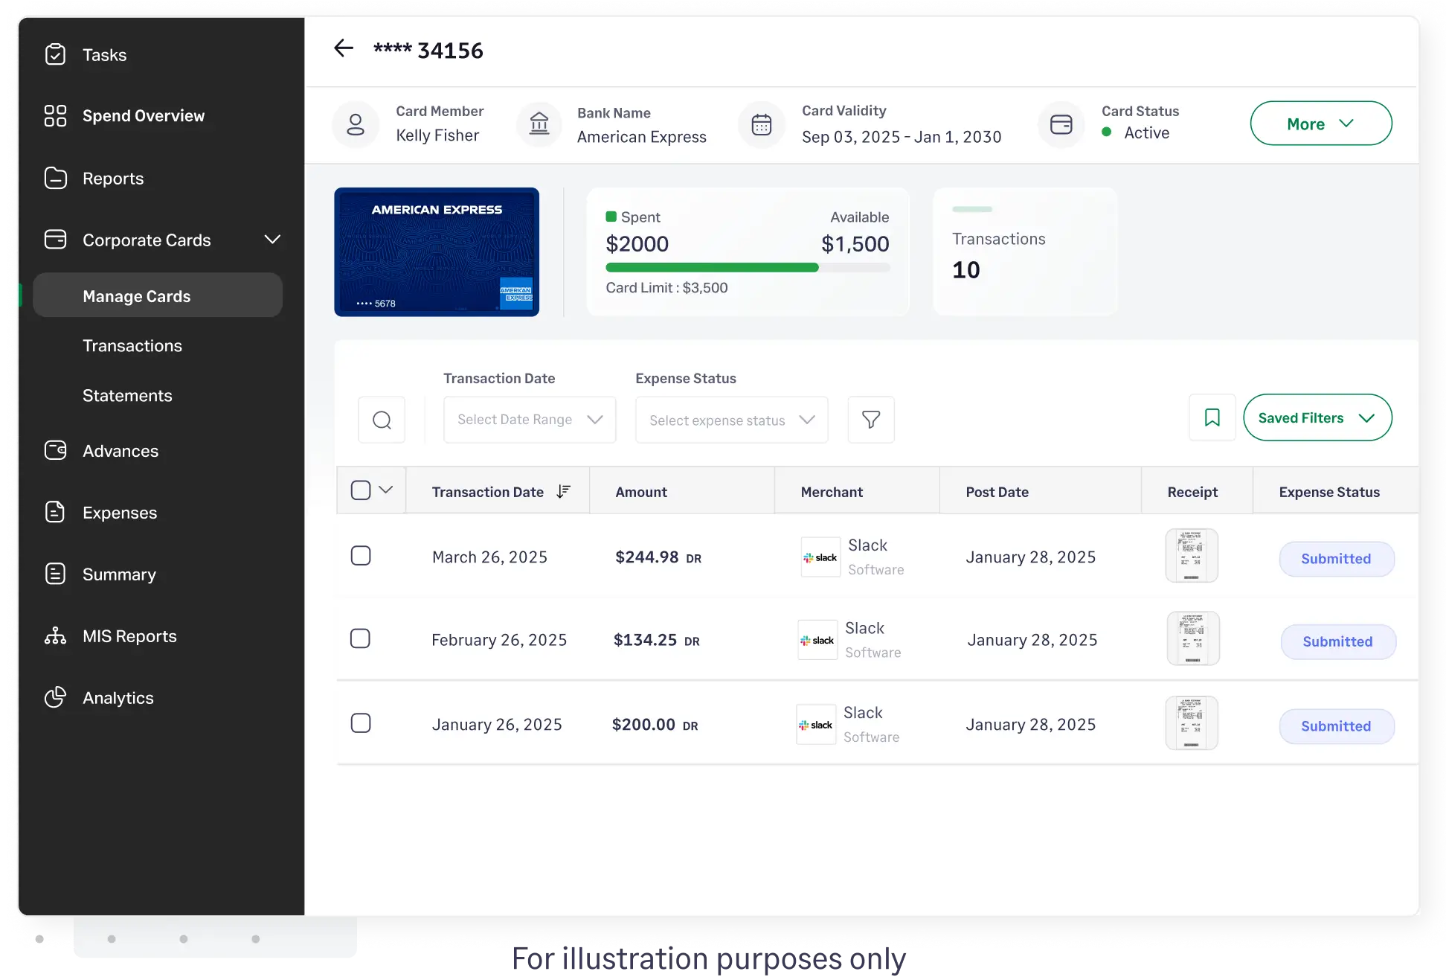Image resolution: width=1446 pixels, height=977 pixels.
Task: Open the Select Date Range dropdown
Action: pyautogui.click(x=529, y=419)
